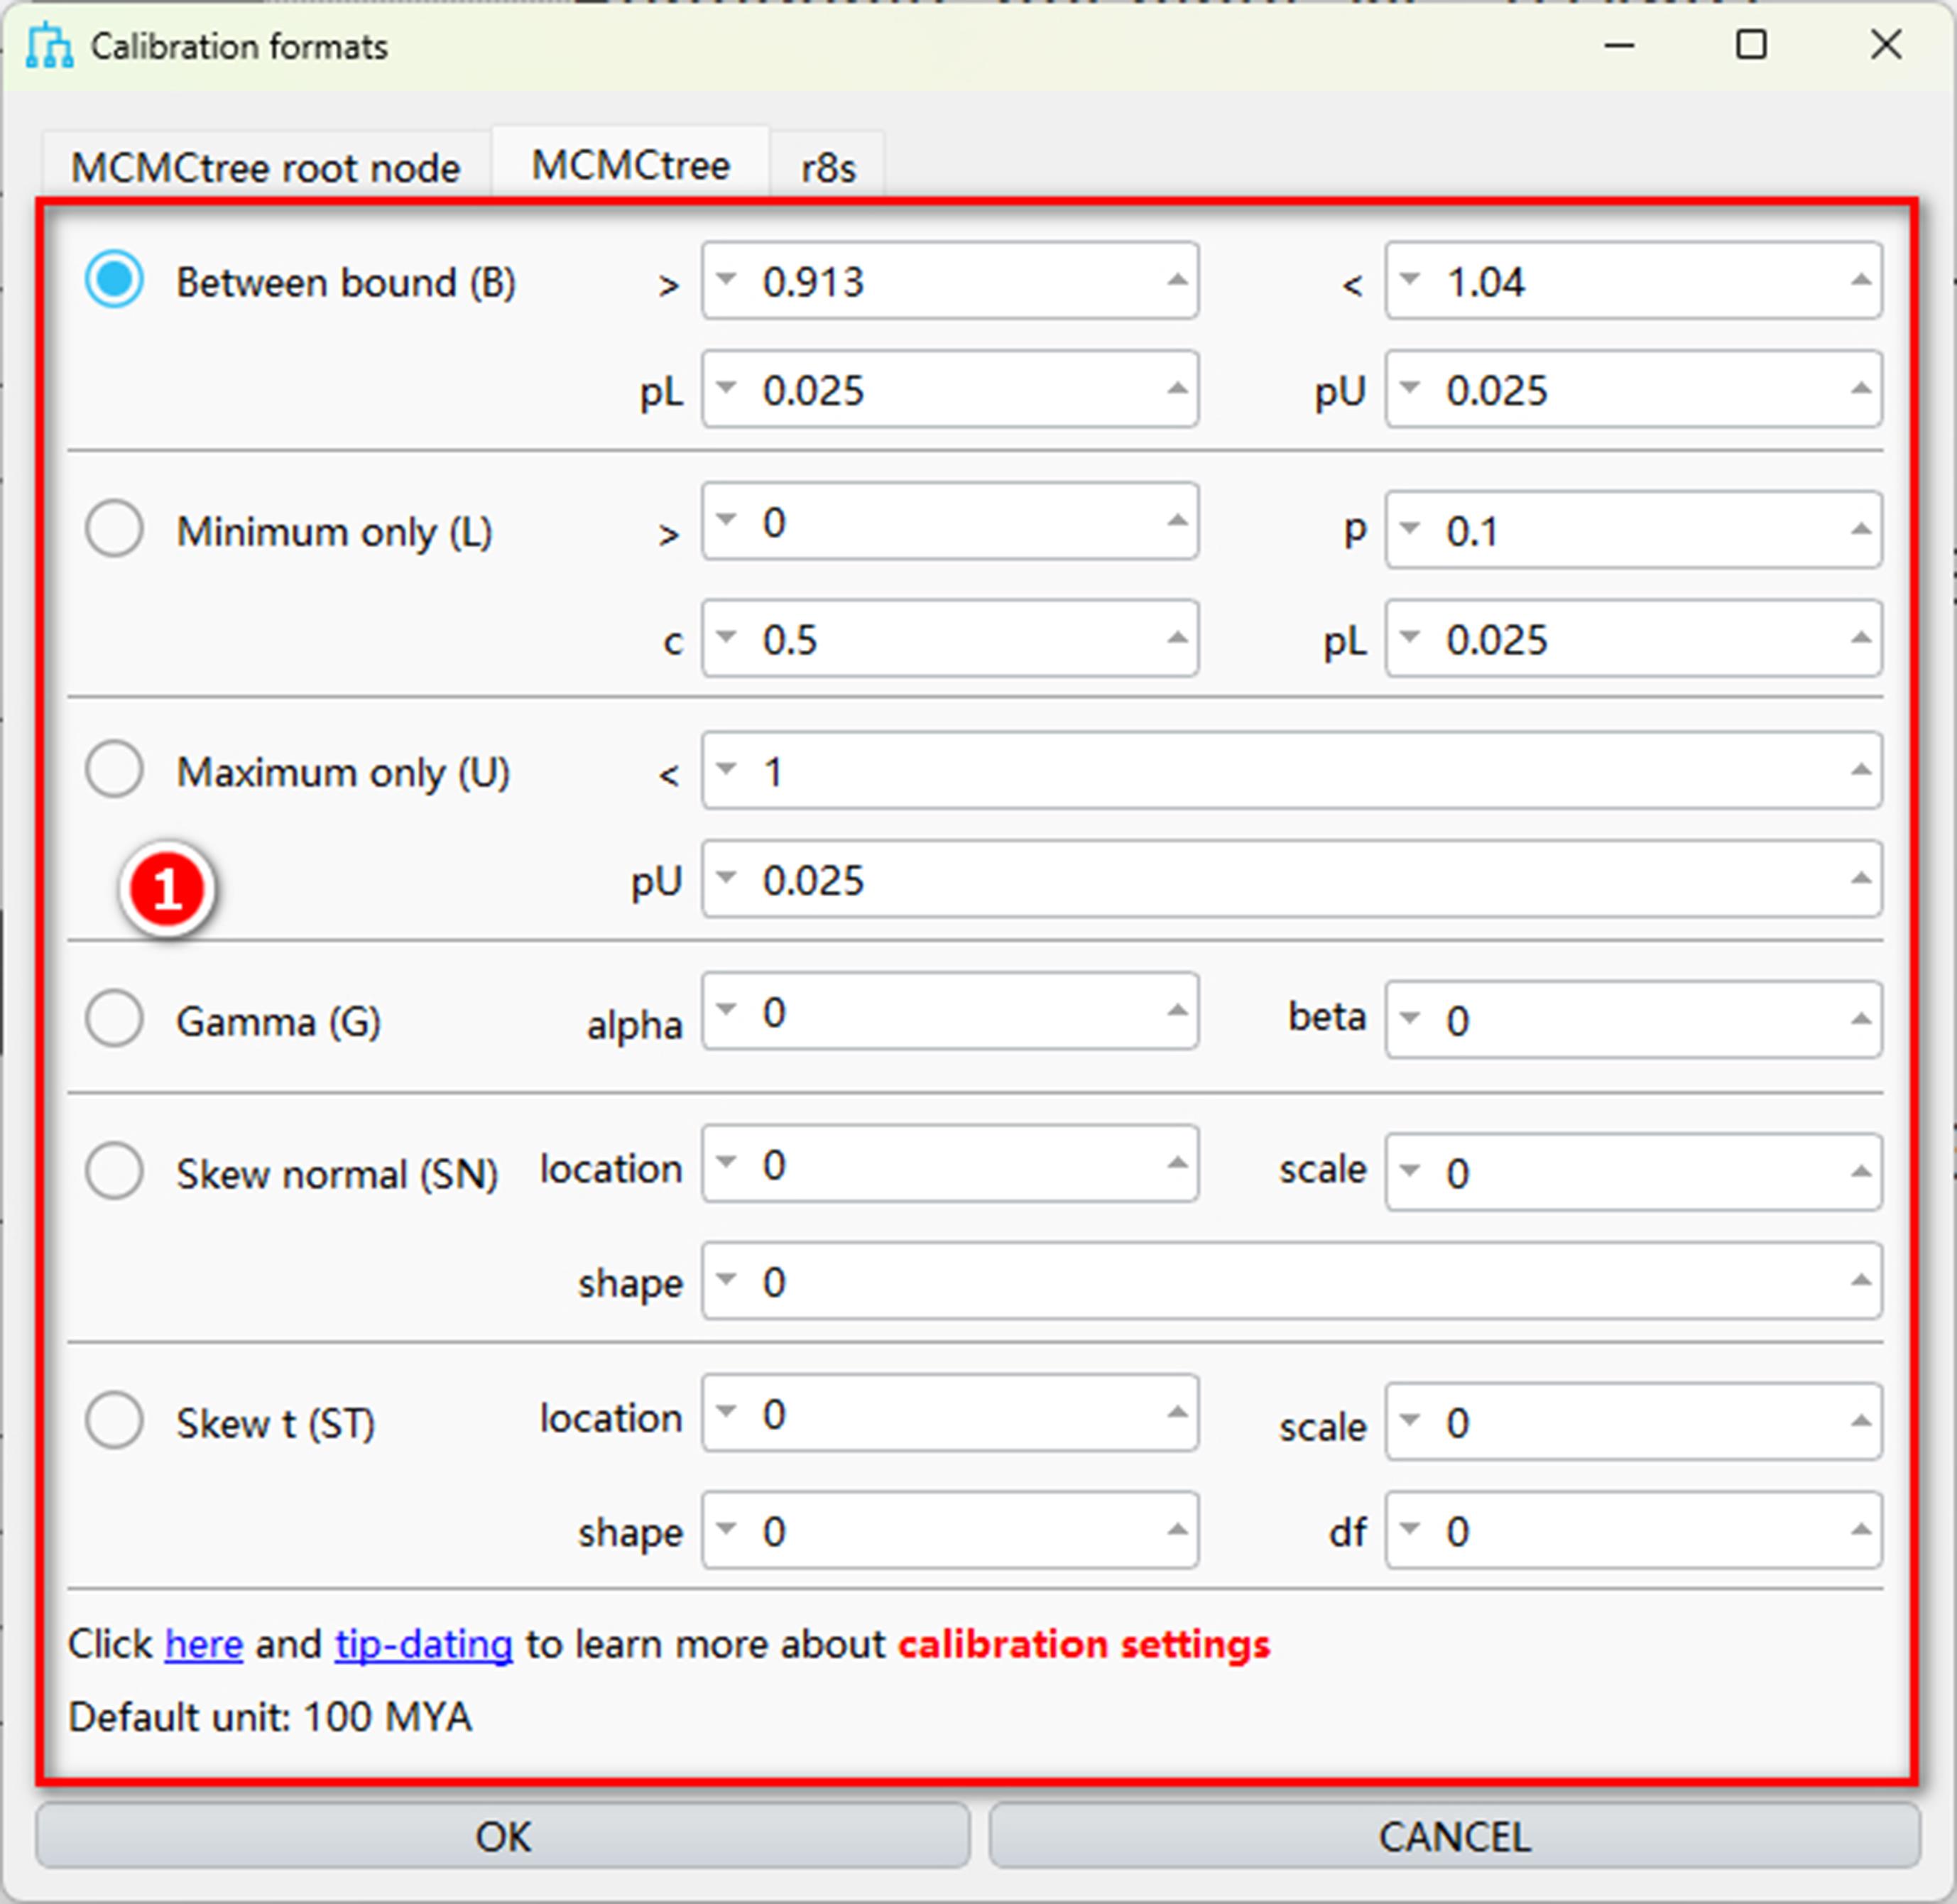Image resolution: width=1957 pixels, height=1904 pixels.
Task: Increase the Maximum only pU value
Action: pos(1860,878)
